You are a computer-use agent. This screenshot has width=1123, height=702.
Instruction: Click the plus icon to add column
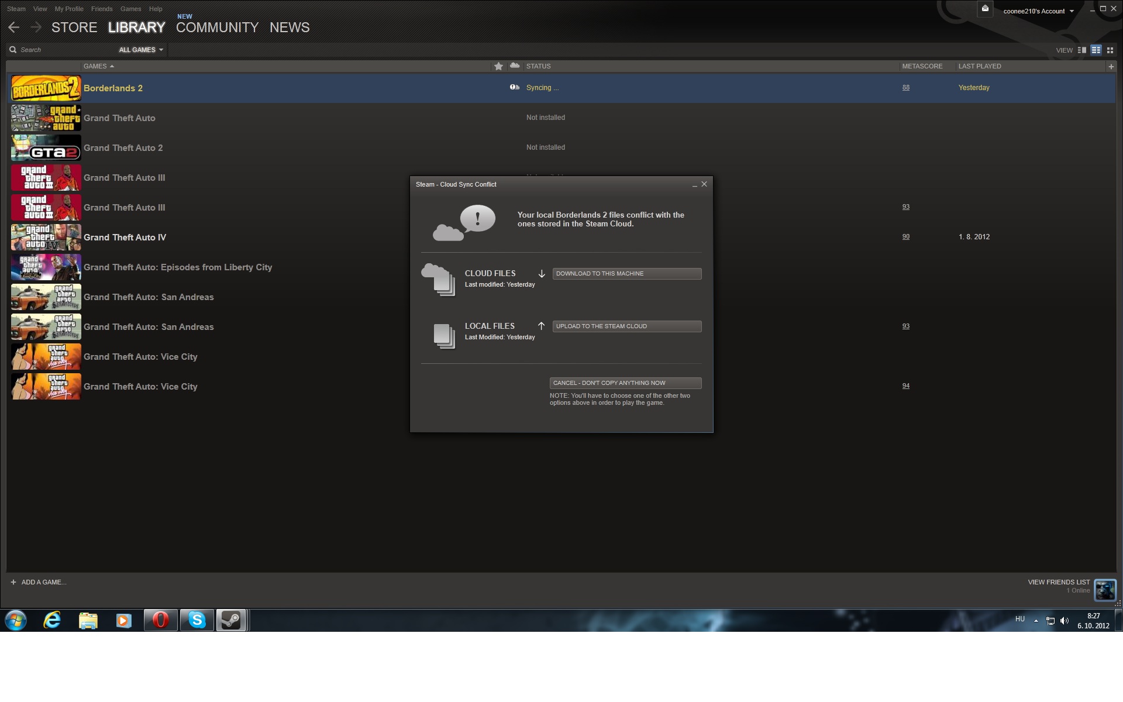1111,67
